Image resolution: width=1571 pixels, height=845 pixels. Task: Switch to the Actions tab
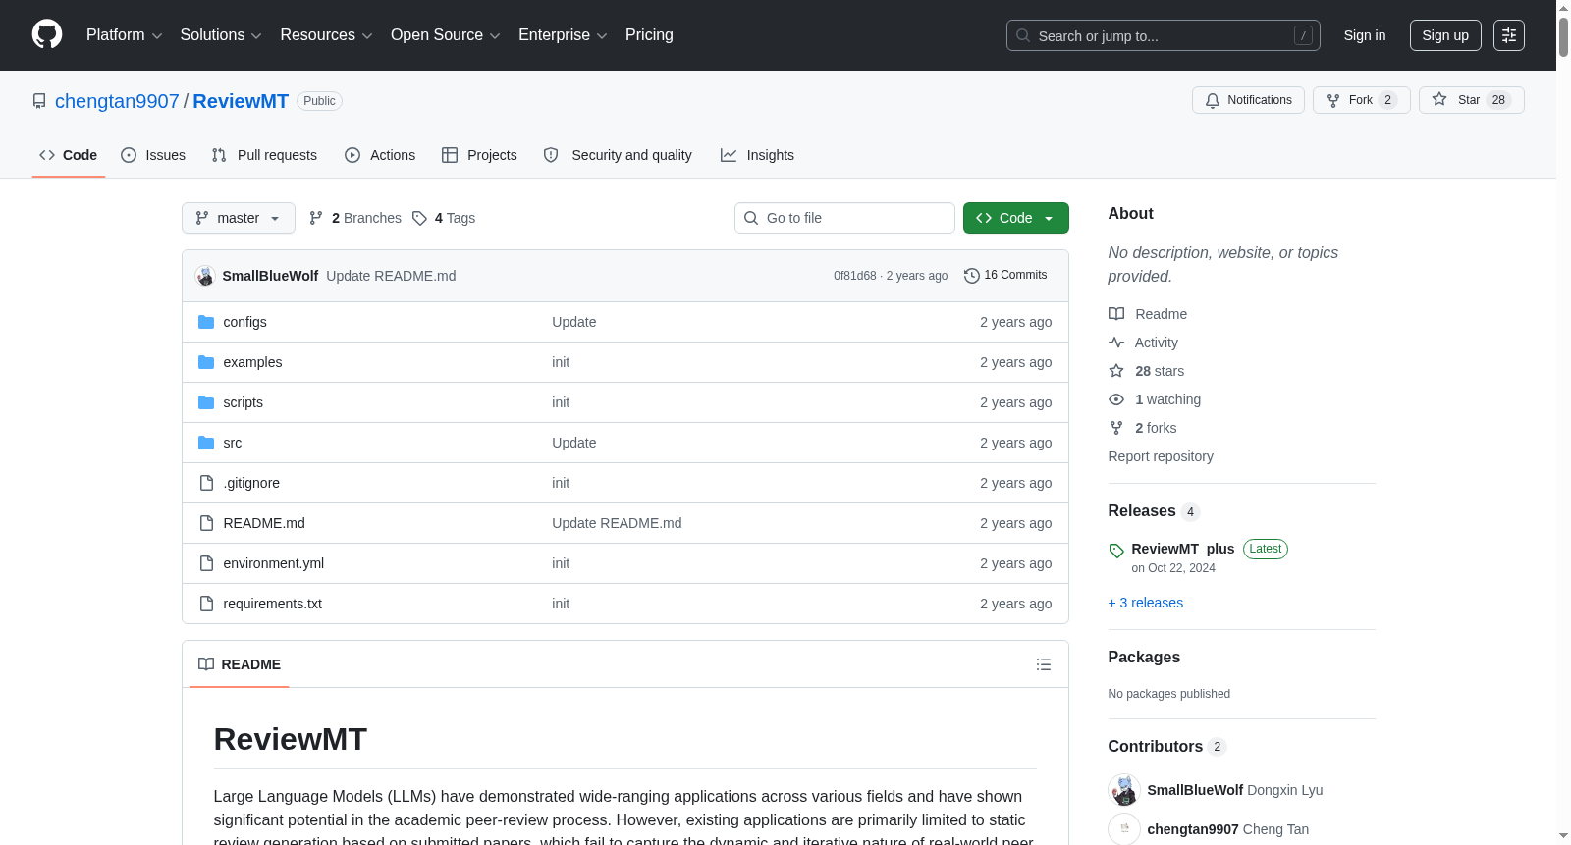[380, 155]
